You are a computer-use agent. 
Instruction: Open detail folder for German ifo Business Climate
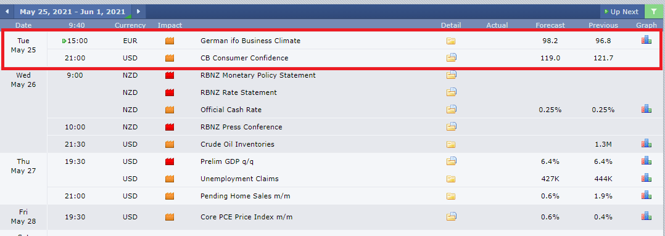(450, 41)
